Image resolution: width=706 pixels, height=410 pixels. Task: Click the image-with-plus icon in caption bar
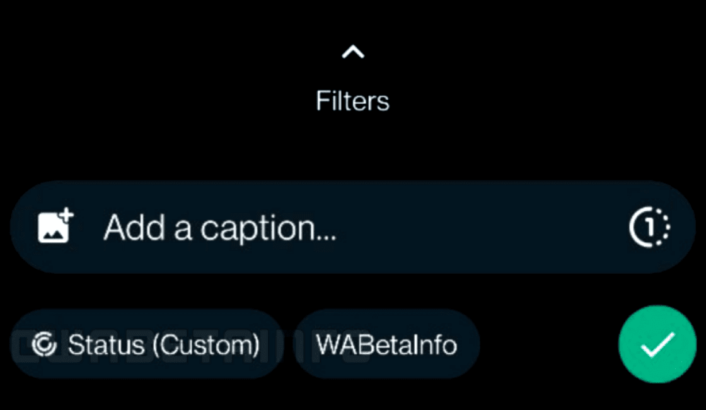tap(55, 226)
